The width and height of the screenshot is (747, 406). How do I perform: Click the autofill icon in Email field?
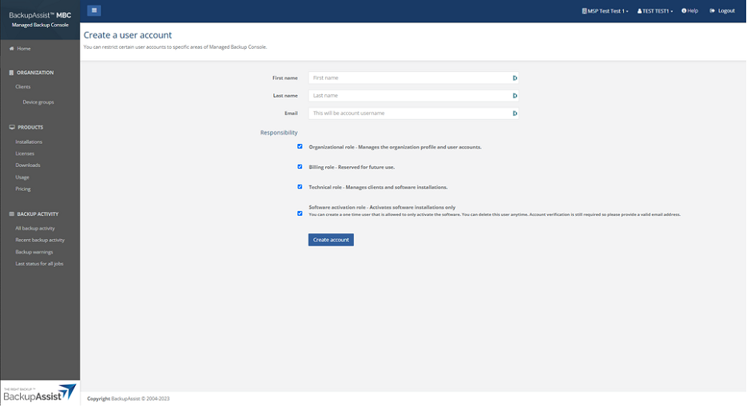tap(515, 113)
